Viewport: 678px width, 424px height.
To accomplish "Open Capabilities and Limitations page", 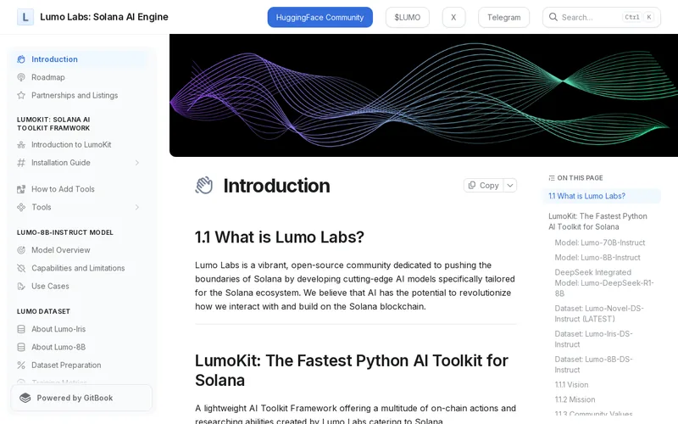I will (x=80, y=268).
